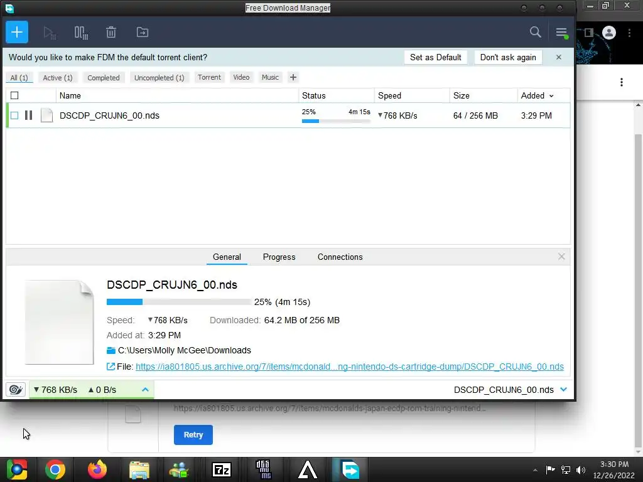The width and height of the screenshot is (643, 482).
Task: Open the search magnifier in Free Download Manager
Action: pyautogui.click(x=535, y=32)
